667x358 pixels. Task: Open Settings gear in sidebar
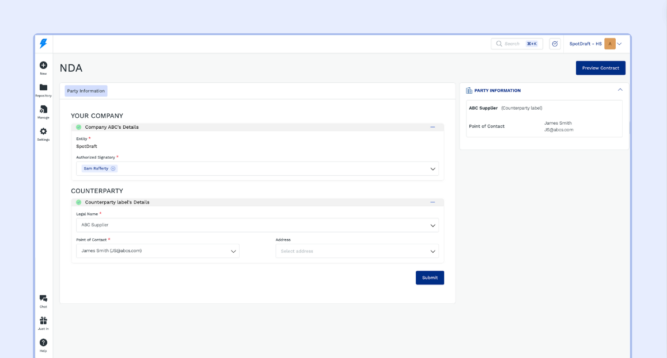point(43,132)
